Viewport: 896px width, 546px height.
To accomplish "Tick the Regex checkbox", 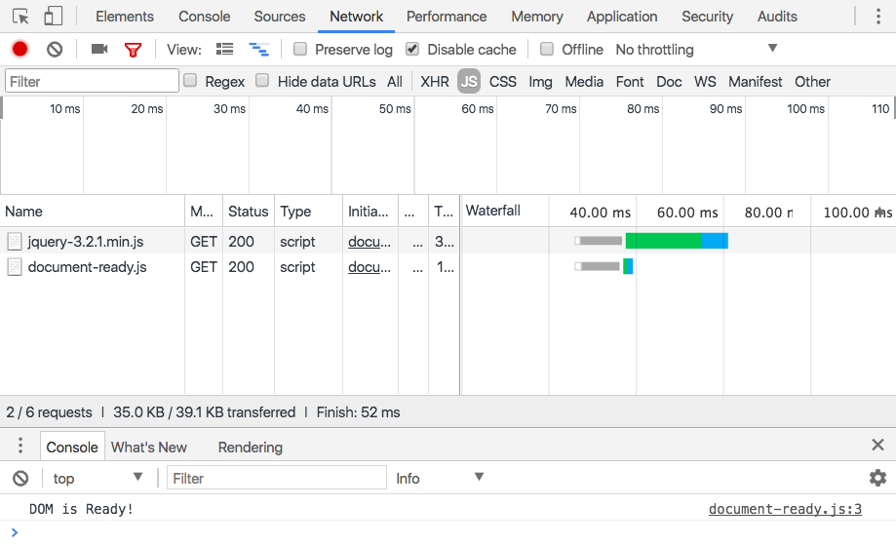I will [190, 81].
